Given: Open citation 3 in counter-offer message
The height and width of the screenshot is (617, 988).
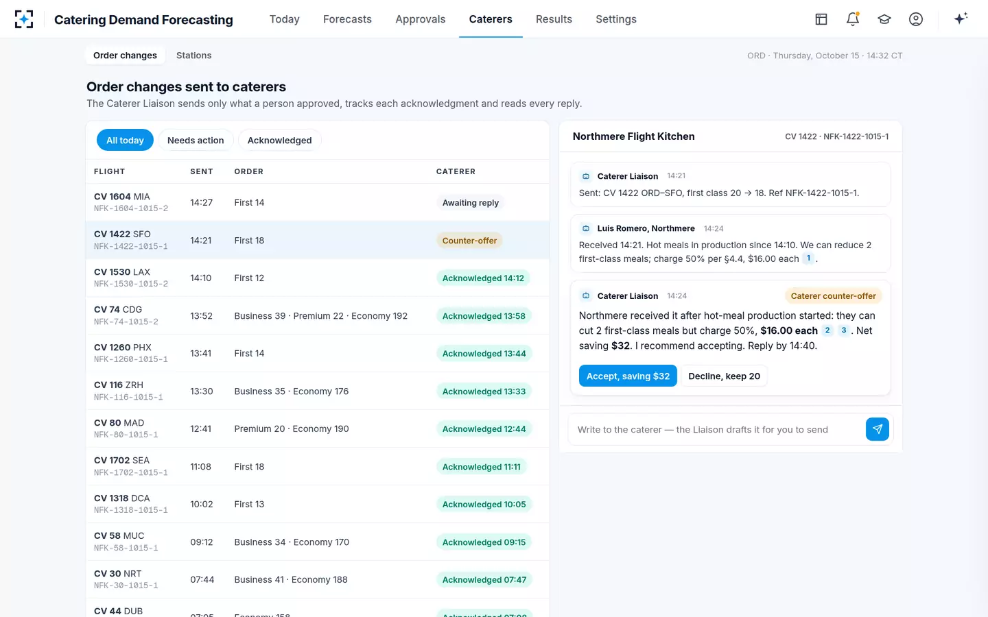Looking at the screenshot, I should [844, 330].
